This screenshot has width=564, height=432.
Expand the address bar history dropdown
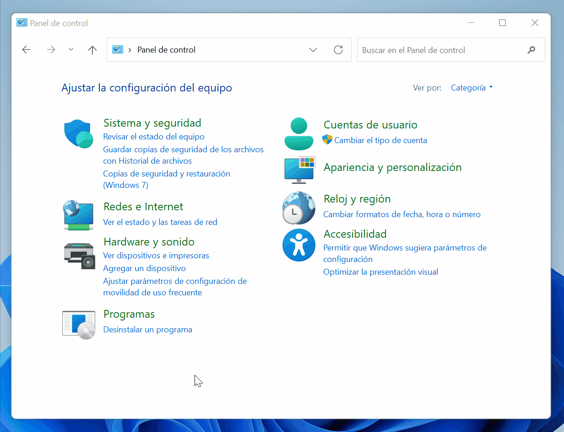(x=313, y=50)
